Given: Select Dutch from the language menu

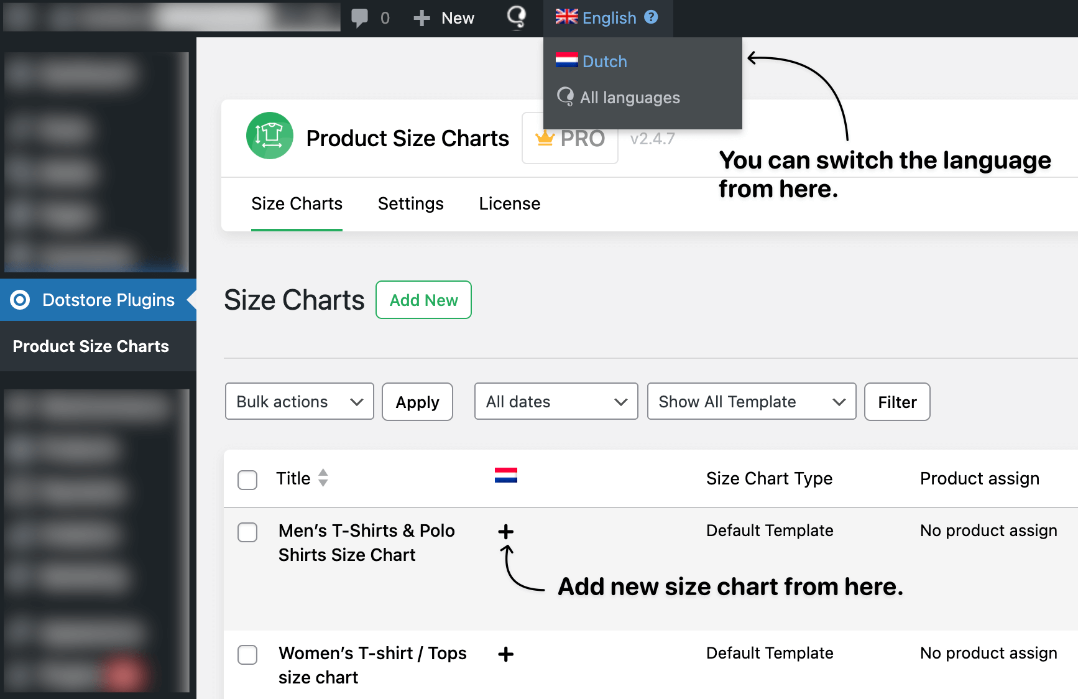Looking at the screenshot, I should (604, 61).
